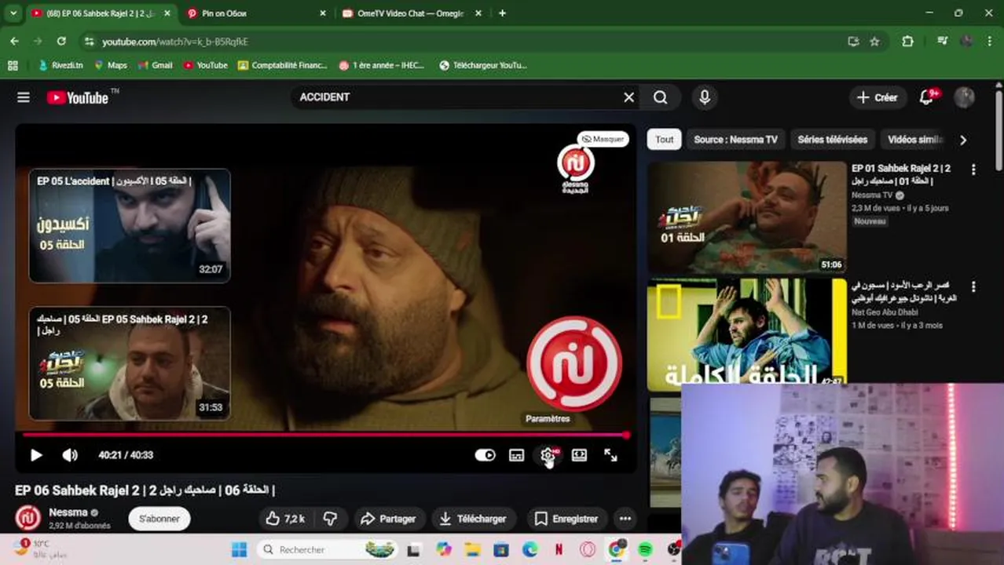Open Netflix from taskbar
Viewport: 1004px width, 565px height.
point(559,549)
